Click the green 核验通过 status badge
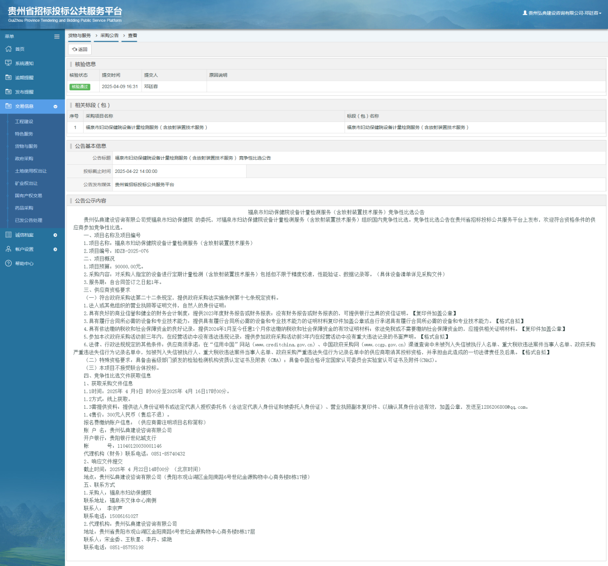Screen dimensions: 608x566 click(x=80, y=87)
